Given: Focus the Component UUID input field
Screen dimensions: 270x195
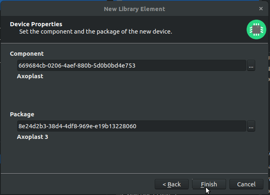Looking at the screenshot, I should click(132, 66).
